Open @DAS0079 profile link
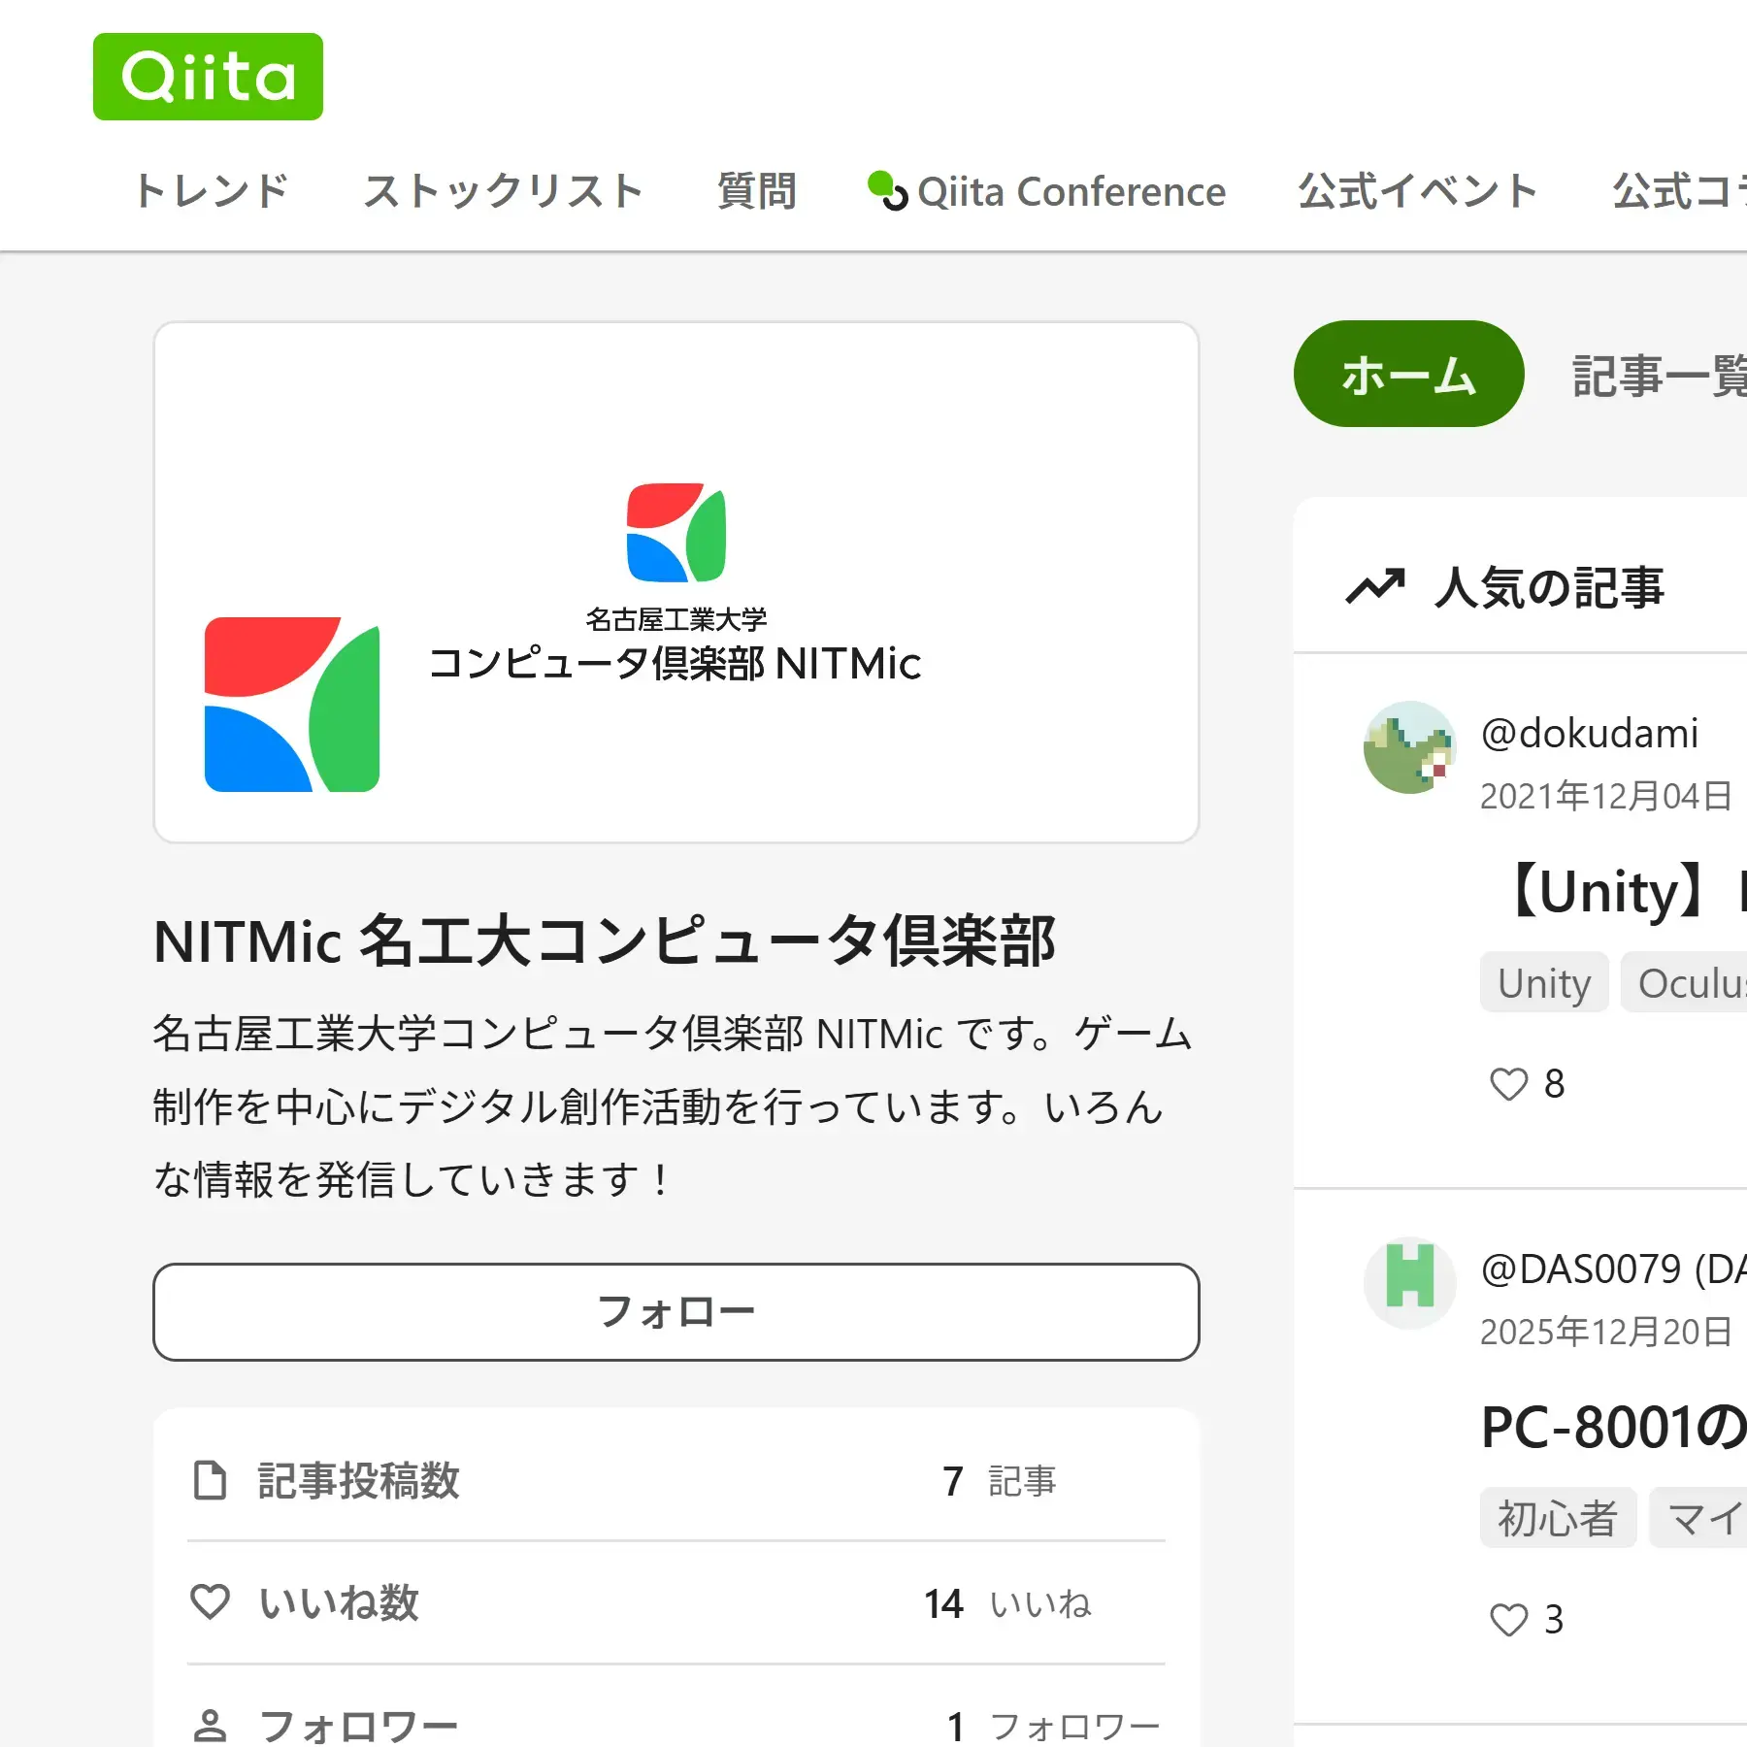 (1613, 1269)
